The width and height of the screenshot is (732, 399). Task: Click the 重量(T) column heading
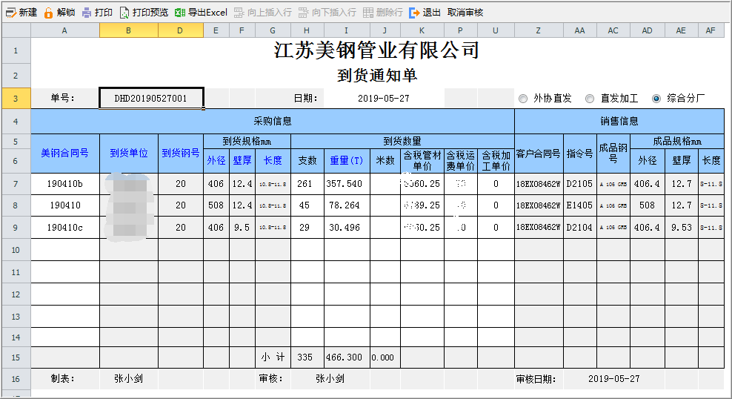[x=347, y=161]
